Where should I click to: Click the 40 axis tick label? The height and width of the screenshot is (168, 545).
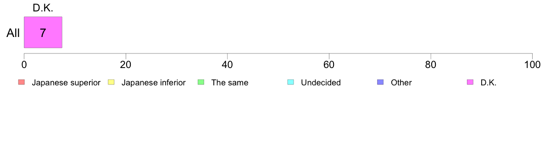[x=228, y=64]
